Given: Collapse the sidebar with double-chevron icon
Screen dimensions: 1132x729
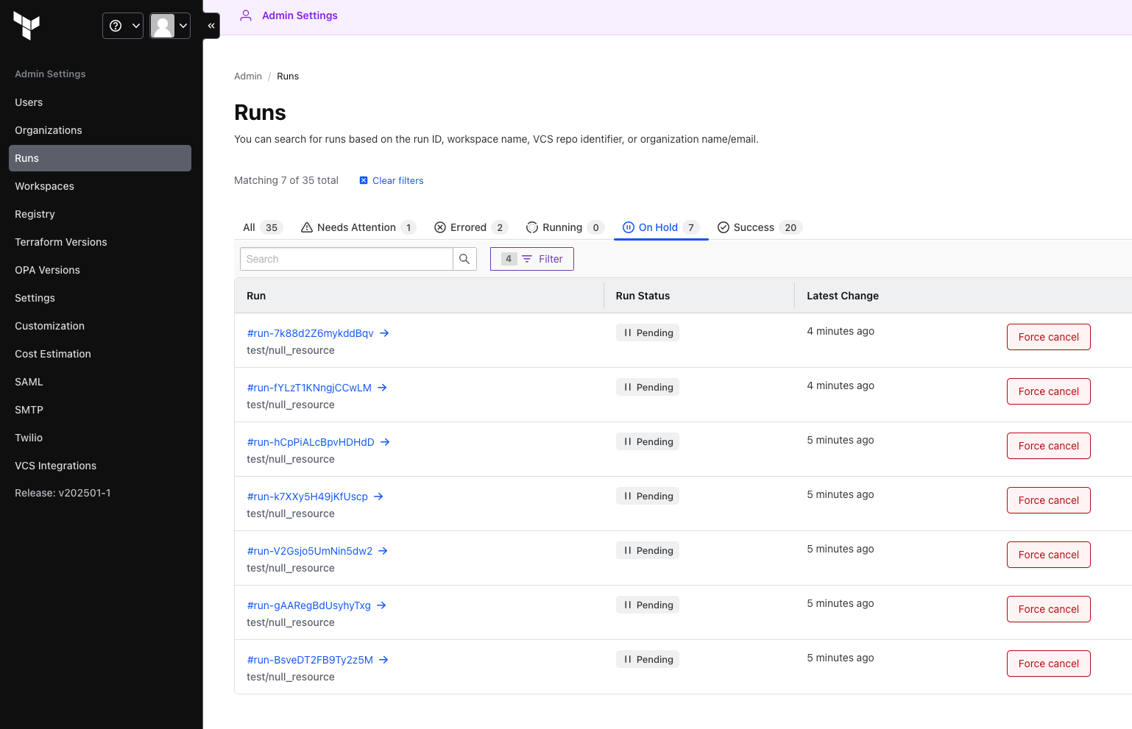Looking at the screenshot, I should click(x=211, y=26).
